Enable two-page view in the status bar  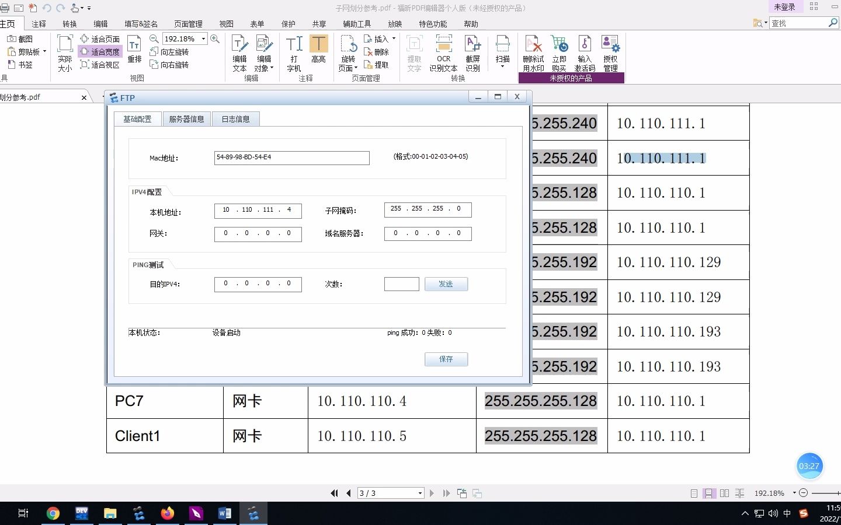724,493
